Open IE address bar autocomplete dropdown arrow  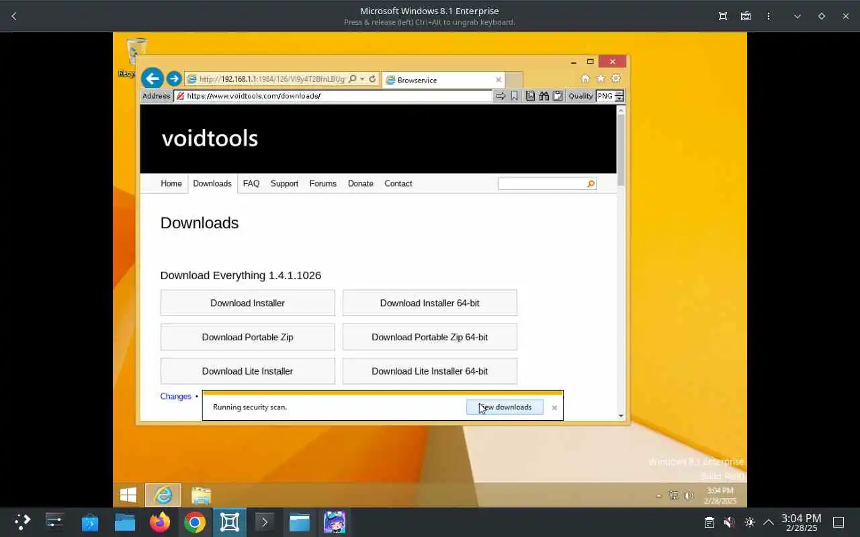[x=362, y=79]
